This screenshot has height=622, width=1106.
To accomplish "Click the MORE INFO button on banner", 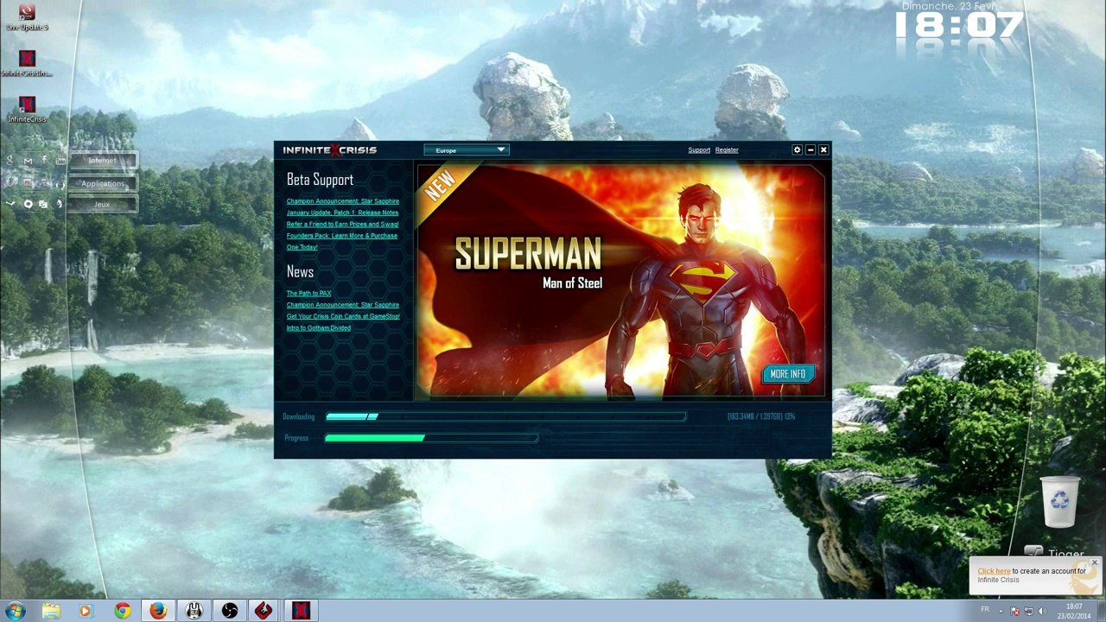I will [787, 374].
